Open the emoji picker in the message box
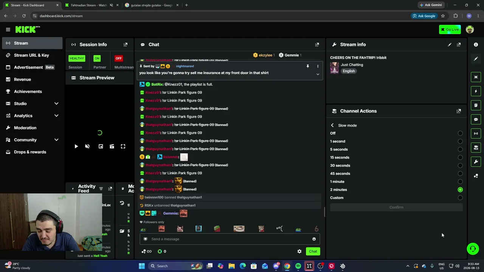Viewport: 484px width, 272px height. [314, 239]
